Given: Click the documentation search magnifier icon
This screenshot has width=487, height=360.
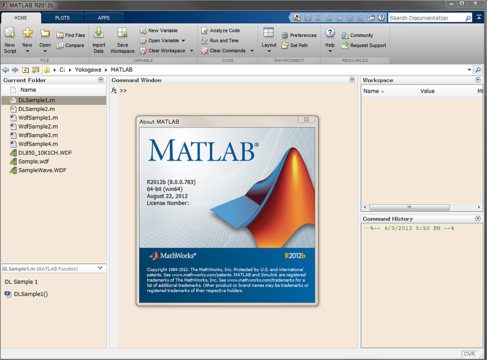Looking at the screenshot, I should (x=468, y=18).
